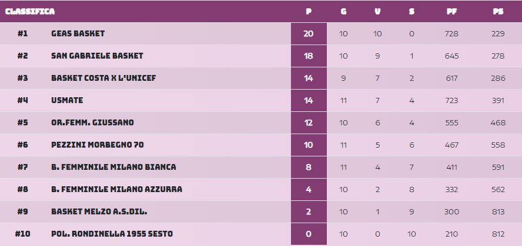Open BASKET MELZO A.S.DIL. team
Viewport: 522px width, 246px height.
[x=99, y=211]
